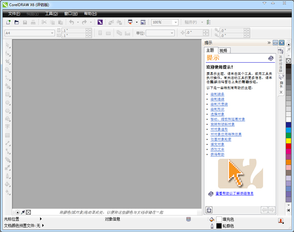Screen dimensions: 294x232
Task: Click the Open file folder icon
Action: [x=18, y=23]
